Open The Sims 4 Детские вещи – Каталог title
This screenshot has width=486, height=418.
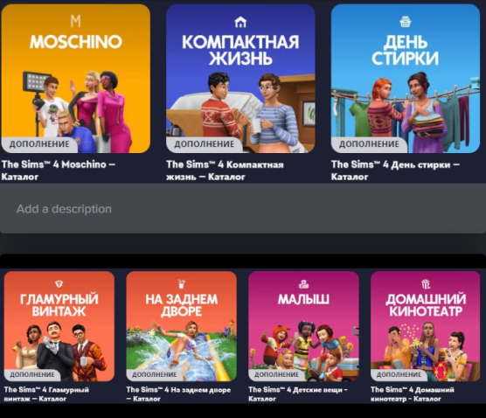[x=298, y=394]
